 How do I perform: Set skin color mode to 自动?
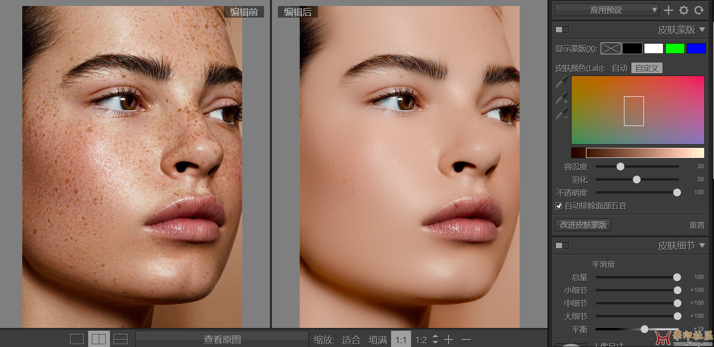coord(619,68)
